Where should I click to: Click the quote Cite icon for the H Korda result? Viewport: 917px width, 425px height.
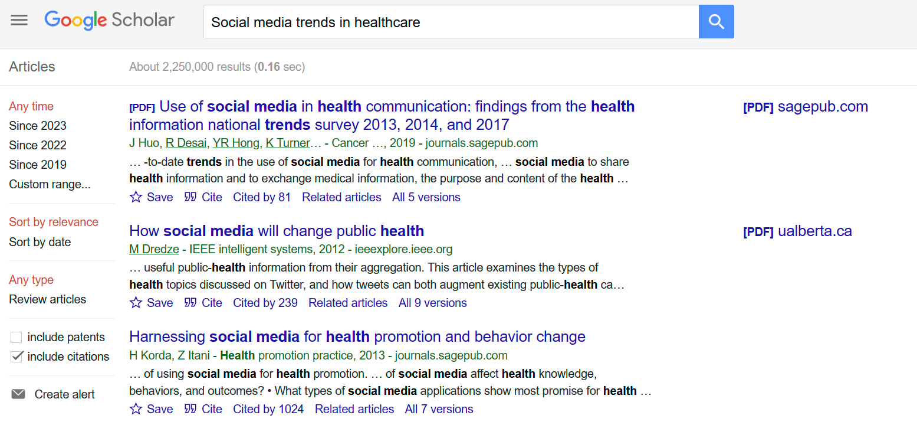pyautogui.click(x=190, y=409)
